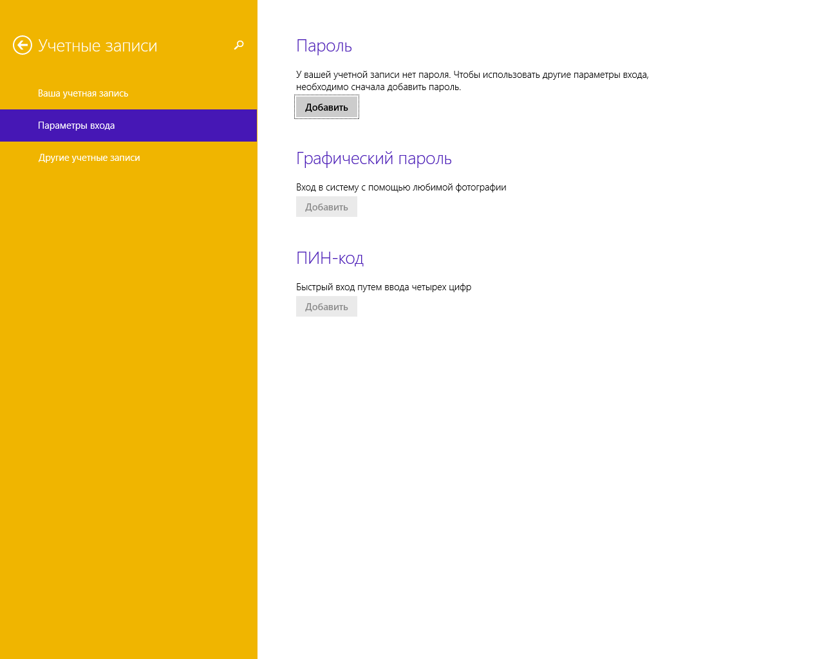Open search with the magnifier icon
This screenshot has height=659, width=824.
tap(239, 45)
